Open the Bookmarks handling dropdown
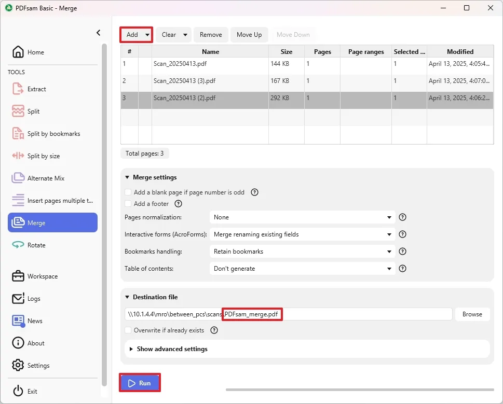Viewport: 503px width, 404px height. [x=302, y=252]
